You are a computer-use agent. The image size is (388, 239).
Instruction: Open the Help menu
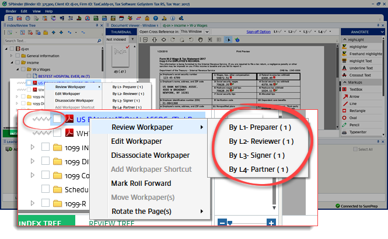[49, 11]
